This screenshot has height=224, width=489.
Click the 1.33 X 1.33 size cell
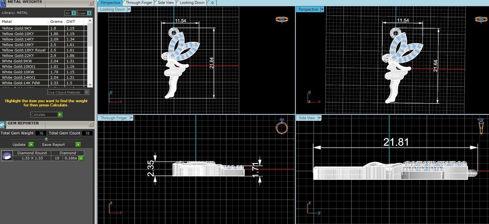(x=32, y=158)
